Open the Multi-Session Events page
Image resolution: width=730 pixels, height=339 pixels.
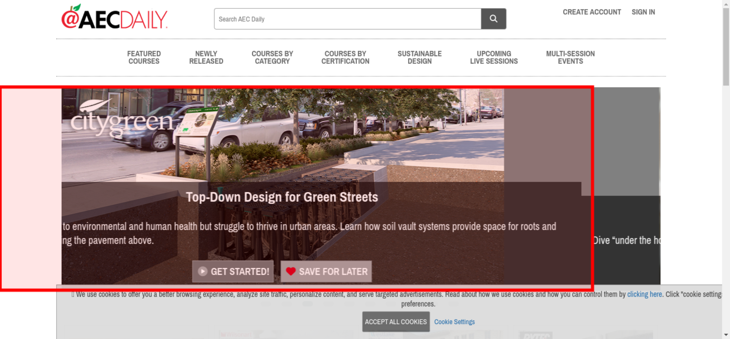click(x=570, y=58)
